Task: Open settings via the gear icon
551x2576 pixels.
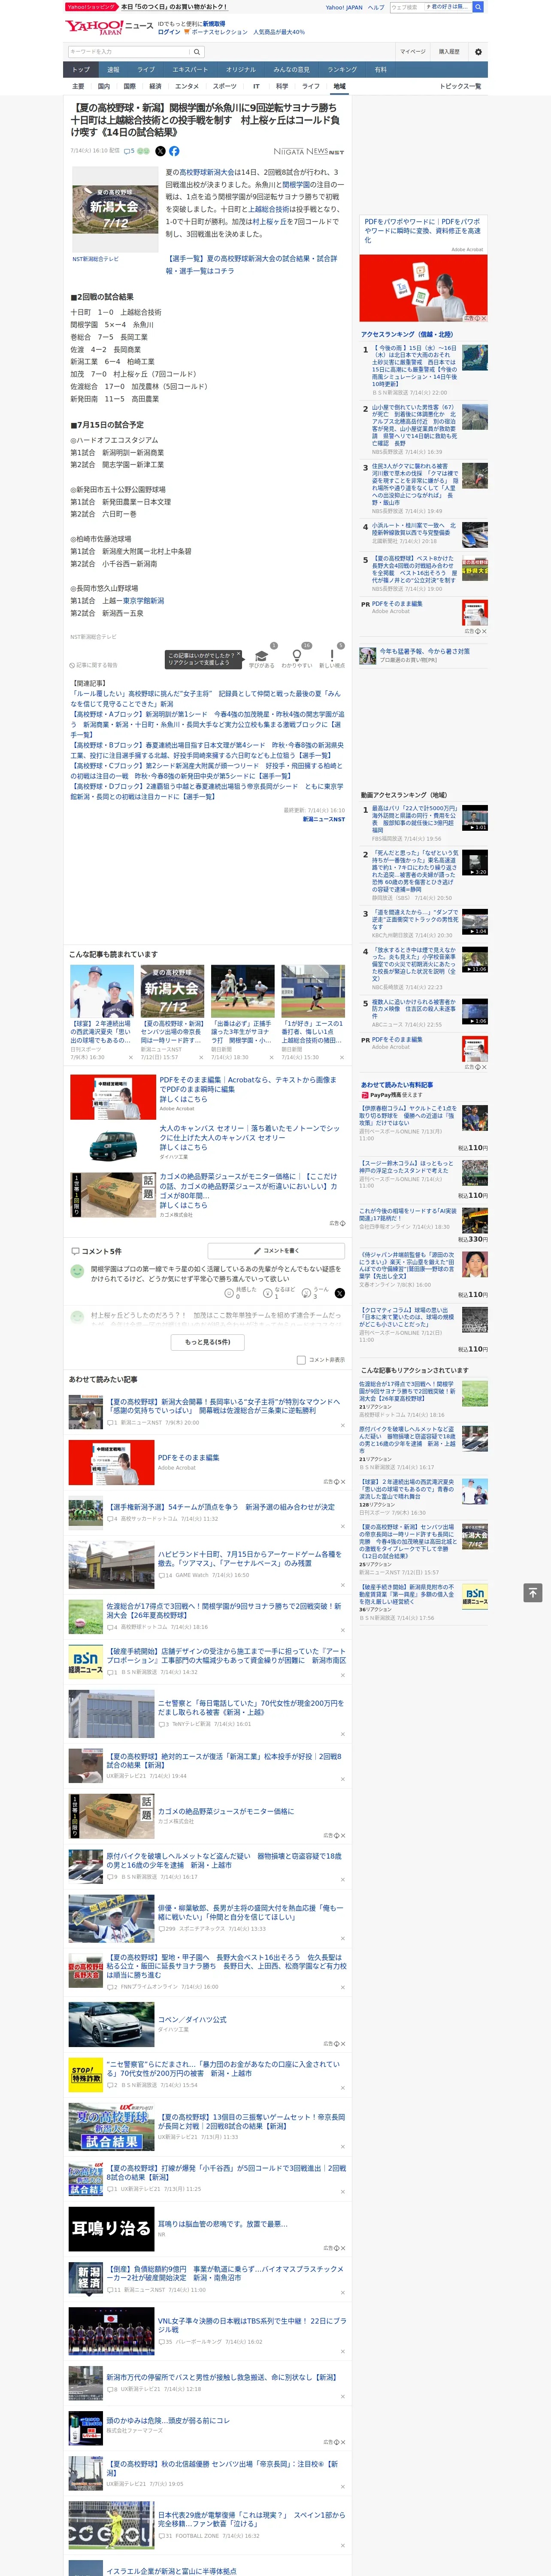Action: 478,51
